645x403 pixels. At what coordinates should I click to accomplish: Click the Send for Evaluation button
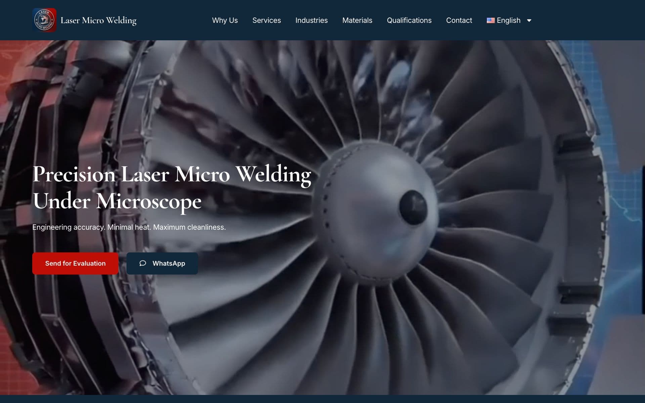point(75,263)
